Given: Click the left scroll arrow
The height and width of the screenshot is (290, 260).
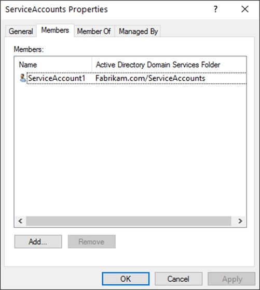Looking at the screenshot, I should 20,221.
